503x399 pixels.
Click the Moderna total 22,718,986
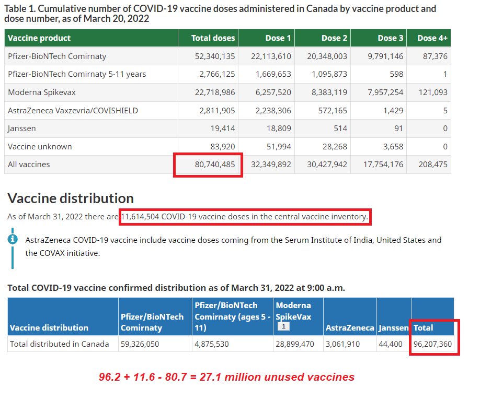coord(215,92)
